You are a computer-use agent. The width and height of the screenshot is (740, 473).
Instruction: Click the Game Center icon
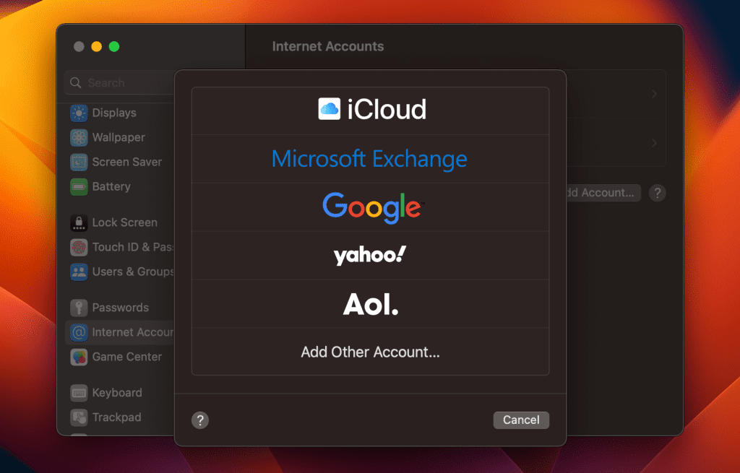79,357
